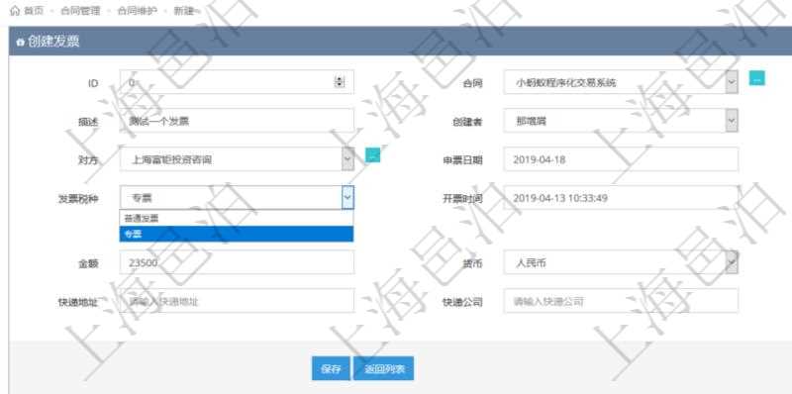
Task: Open the 创建者 dropdown
Action: coord(732,121)
